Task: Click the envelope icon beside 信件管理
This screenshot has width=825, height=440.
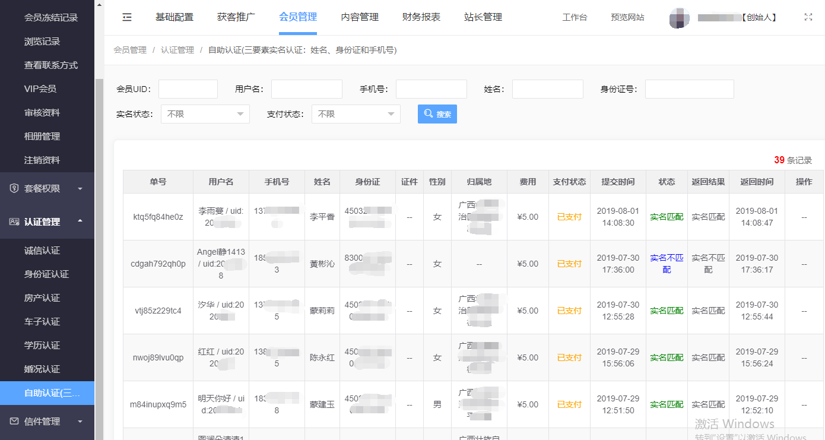Action: [14, 421]
